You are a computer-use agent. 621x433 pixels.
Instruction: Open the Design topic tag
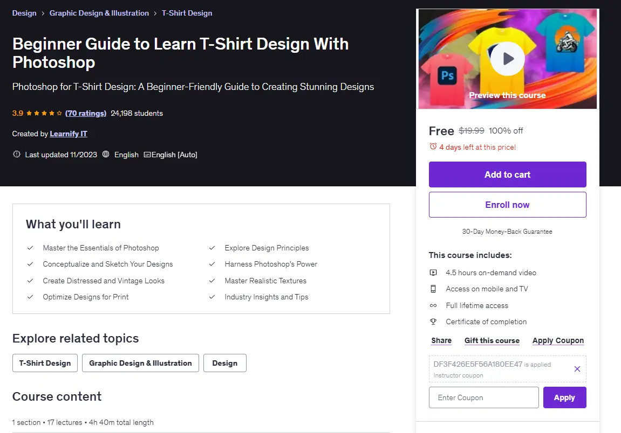pos(224,363)
